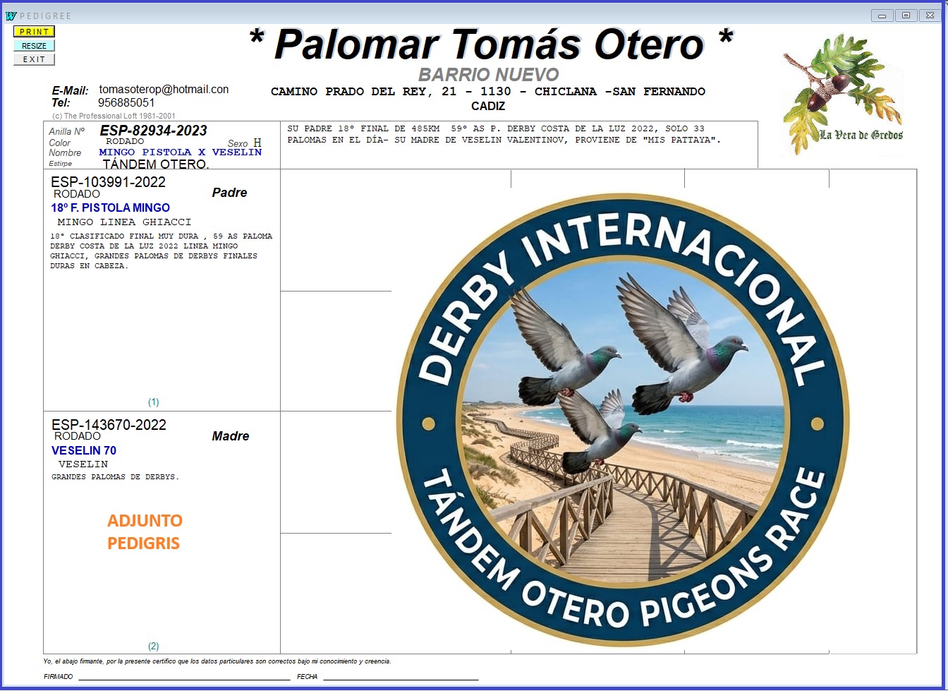Screen dimensions: 948x691
Task: Click the mother's name VESELIN 70
Action: 84,450
